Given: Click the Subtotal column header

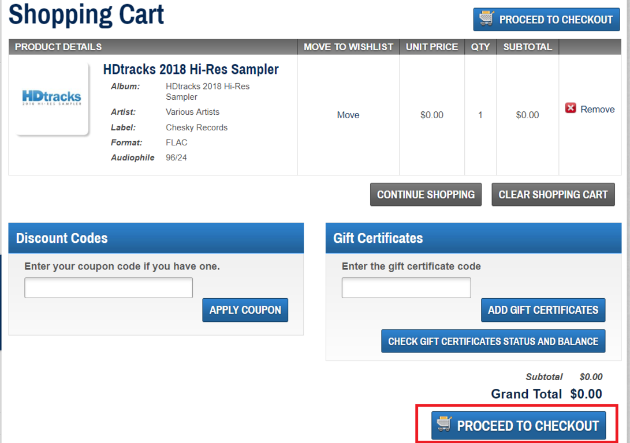Looking at the screenshot, I should point(528,47).
